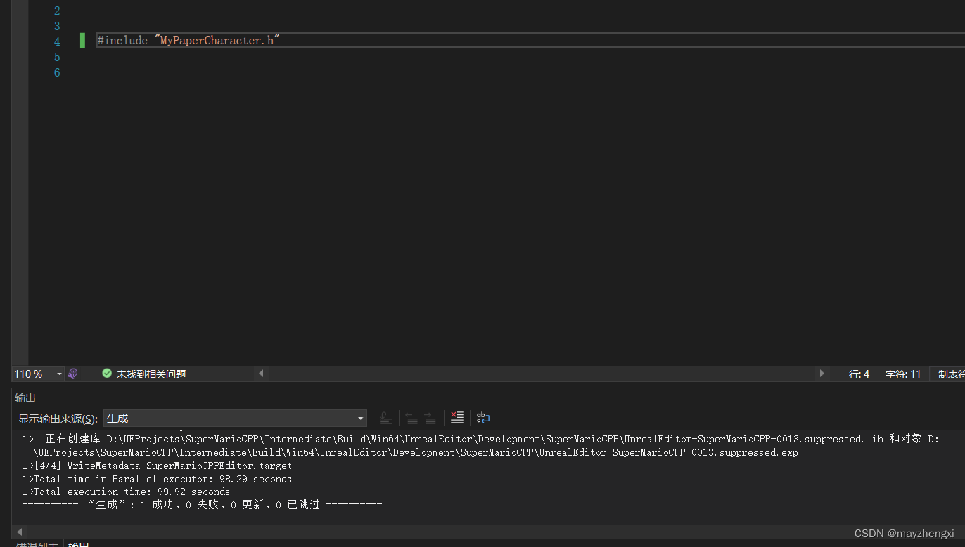Select the 输出 tab

click(78, 544)
